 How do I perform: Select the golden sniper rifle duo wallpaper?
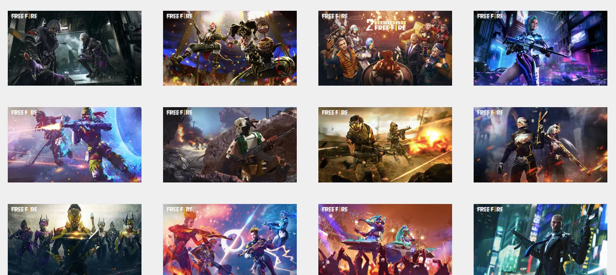pyautogui.click(x=540, y=145)
